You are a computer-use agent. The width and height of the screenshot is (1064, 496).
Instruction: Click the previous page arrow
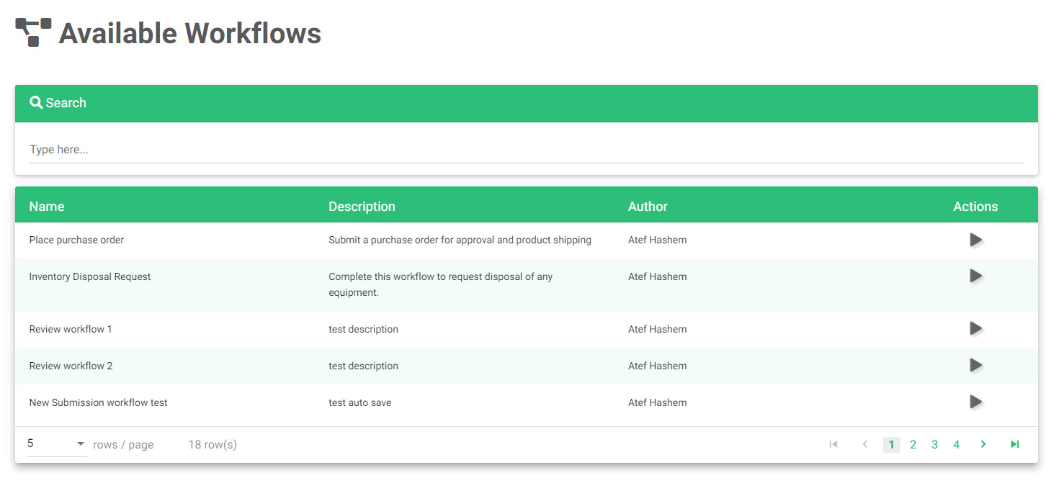point(865,444)
